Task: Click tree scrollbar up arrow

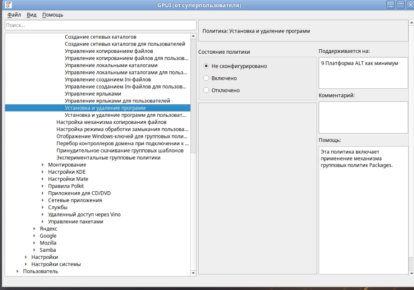Action: pyautogui.click(x=193, y=36)
